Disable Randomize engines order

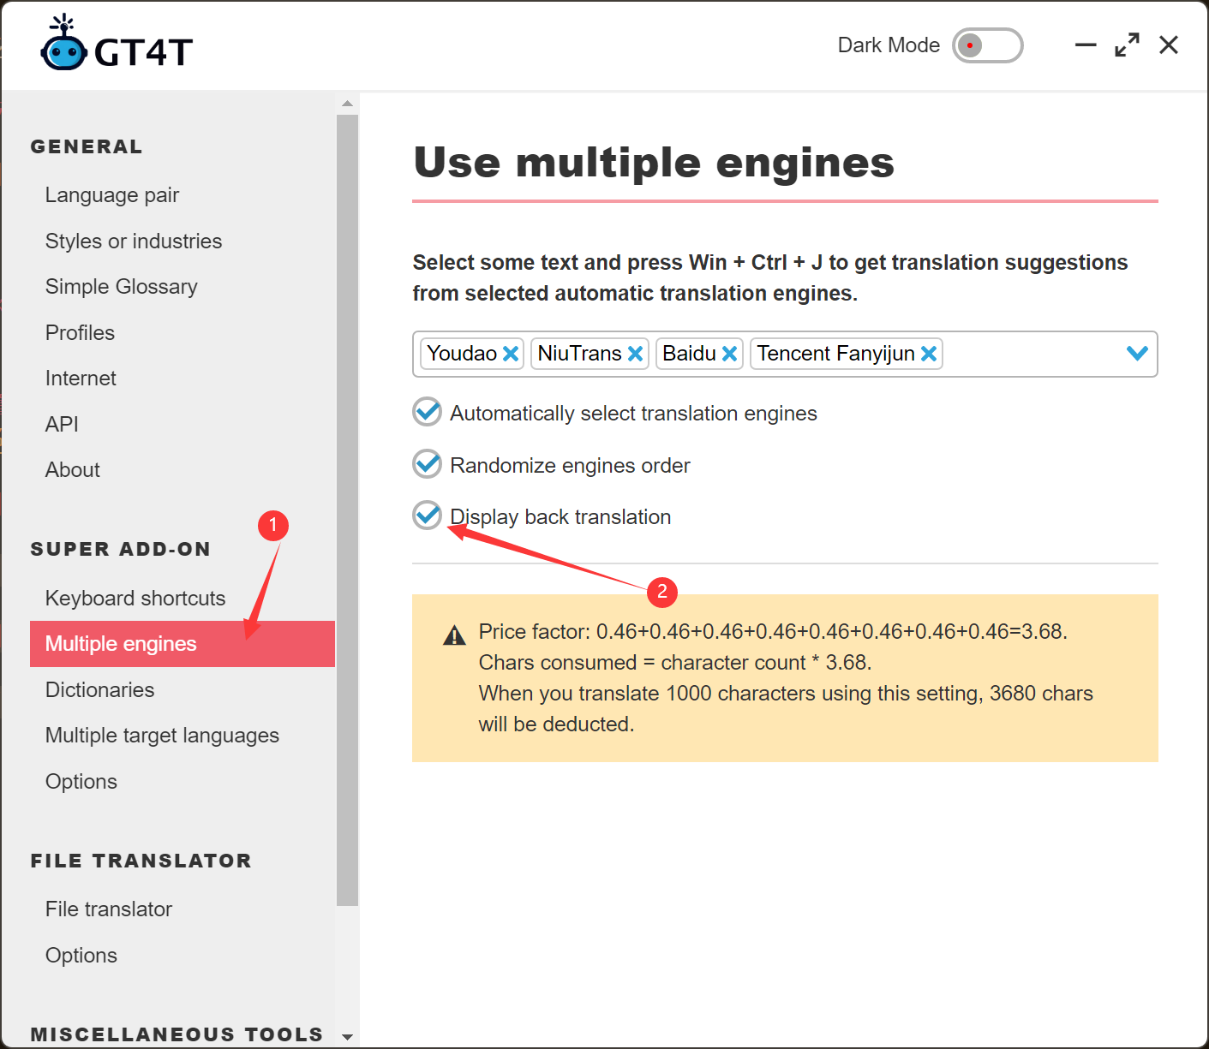pyautogui.click(x=427, y=464)
